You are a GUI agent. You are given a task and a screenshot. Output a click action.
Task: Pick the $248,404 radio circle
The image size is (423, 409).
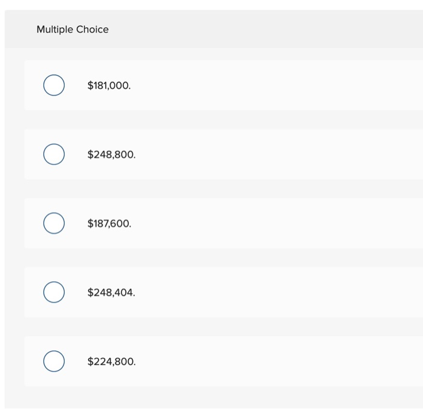pos(54,292)
